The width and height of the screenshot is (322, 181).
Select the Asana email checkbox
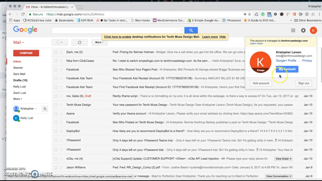[x=56, y=114]
